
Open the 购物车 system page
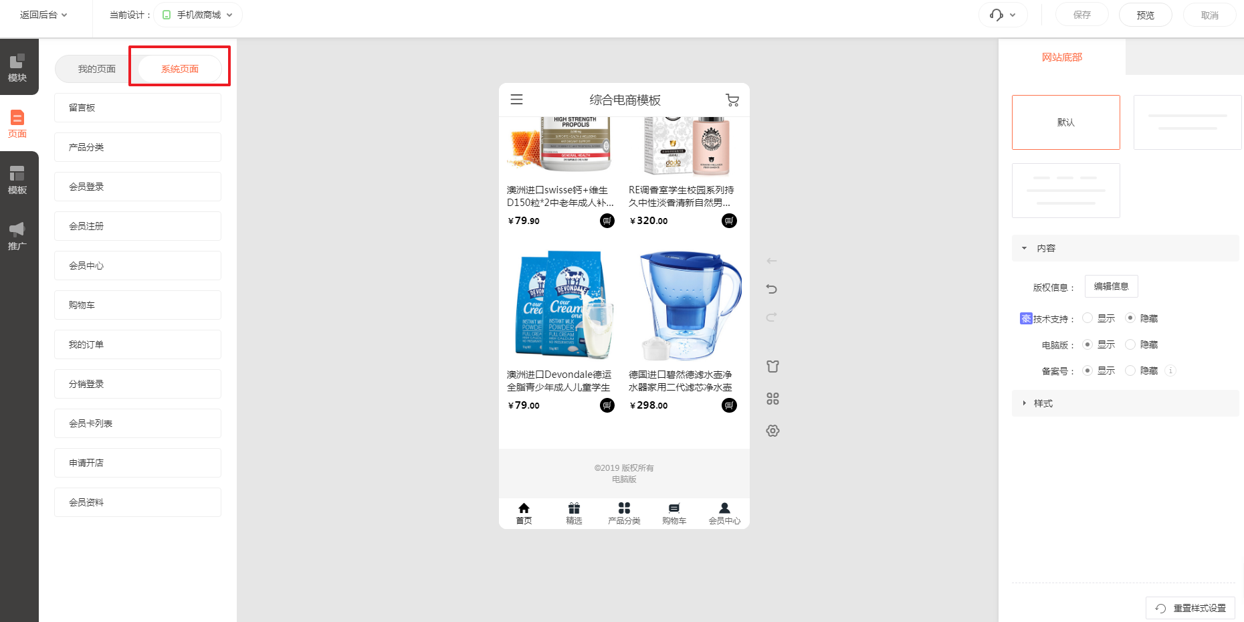pyautogui.click(x=138, y=305)
